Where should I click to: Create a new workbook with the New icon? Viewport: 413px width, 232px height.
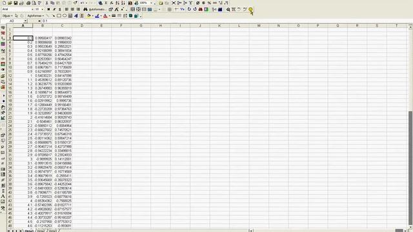(x=4, y=3)
